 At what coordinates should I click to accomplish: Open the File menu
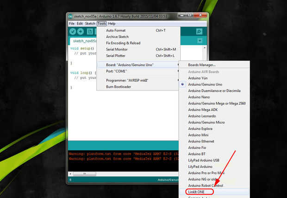[72, 24]
